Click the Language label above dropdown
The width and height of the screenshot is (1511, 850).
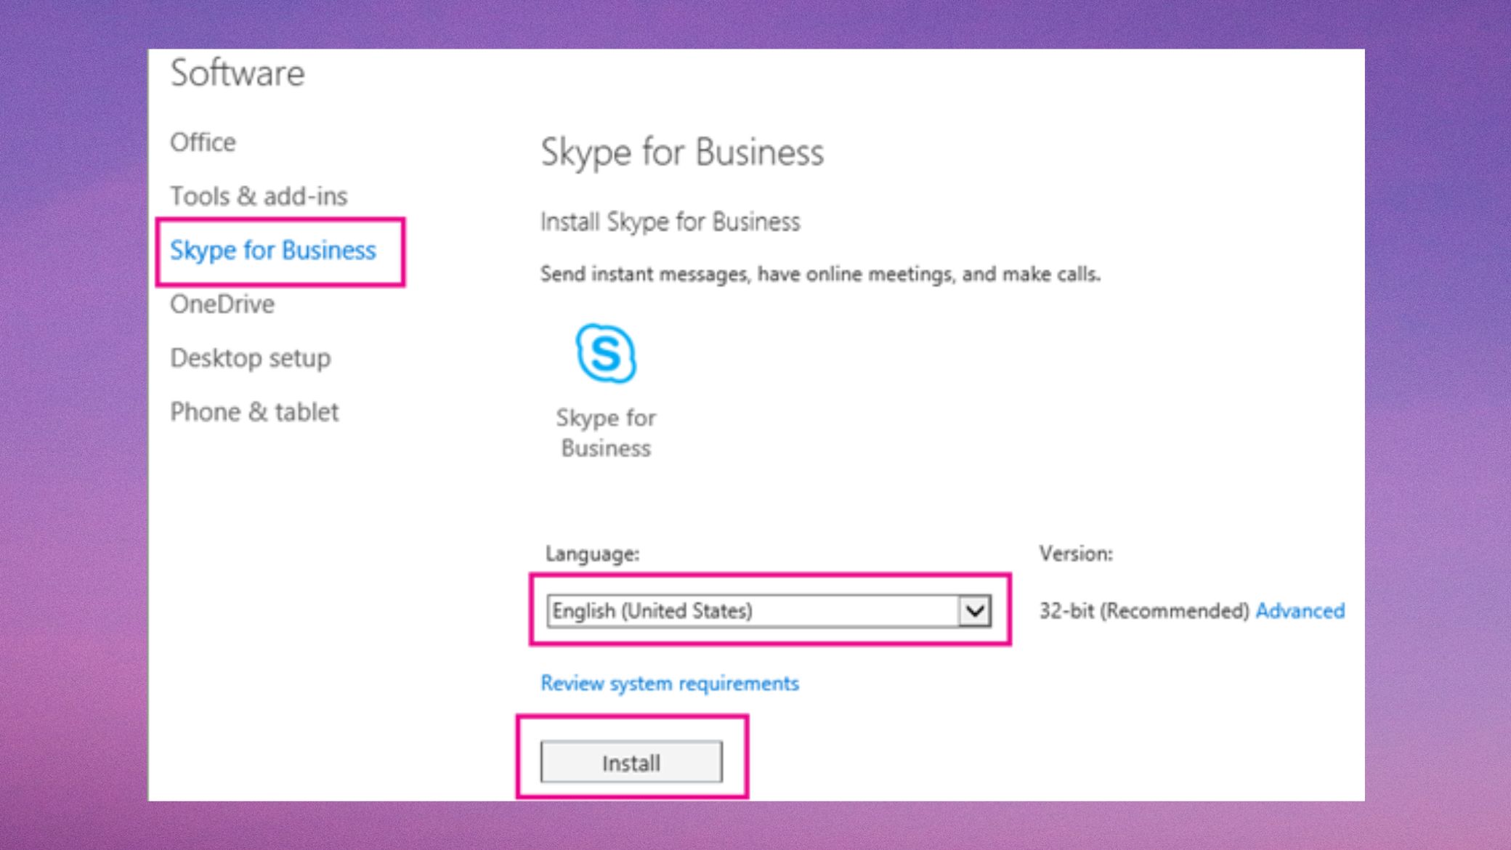(592, 554)
